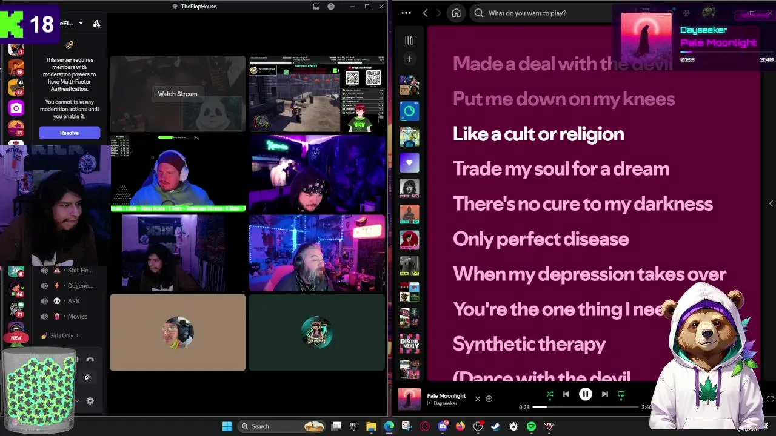Open the Discord server name dropdown

pyautogui.click(x=81, y=23)
